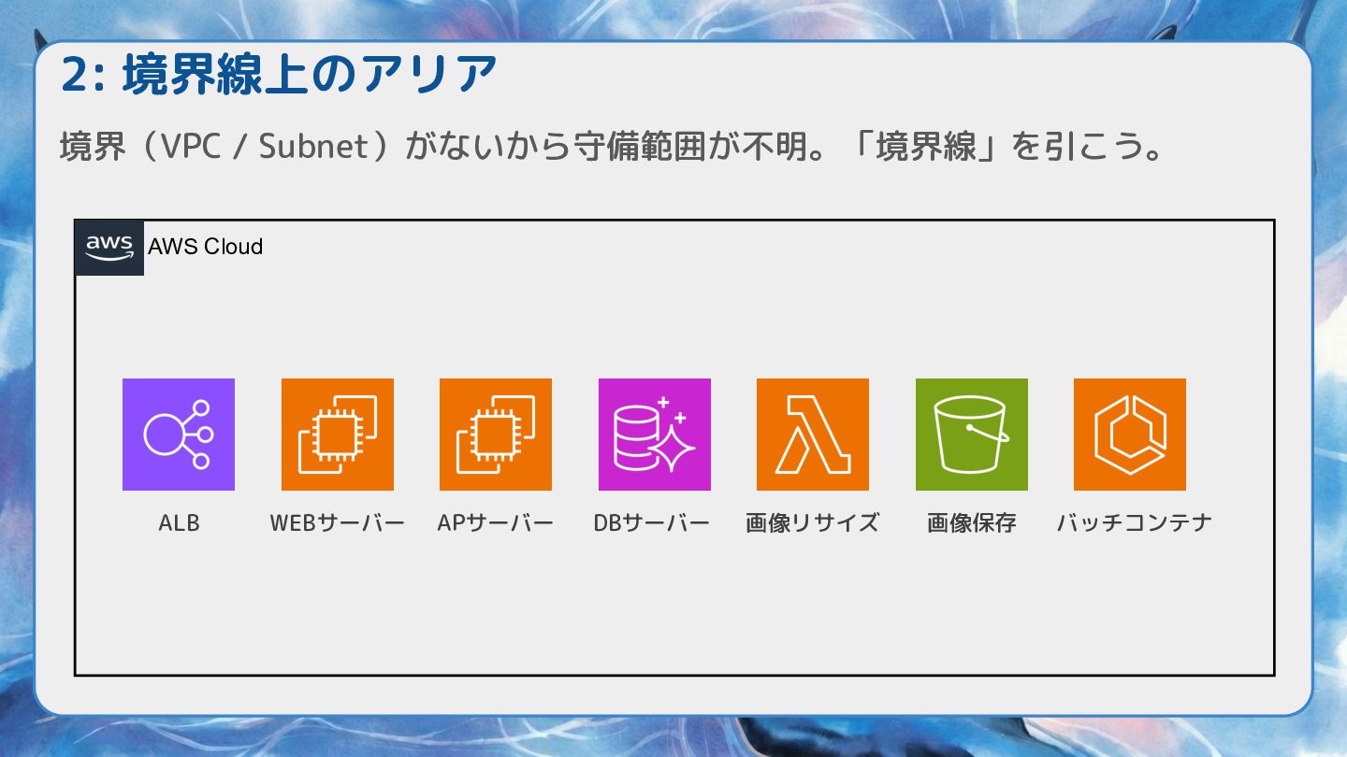Select the 画像保存 caption text

coord(971,523)
